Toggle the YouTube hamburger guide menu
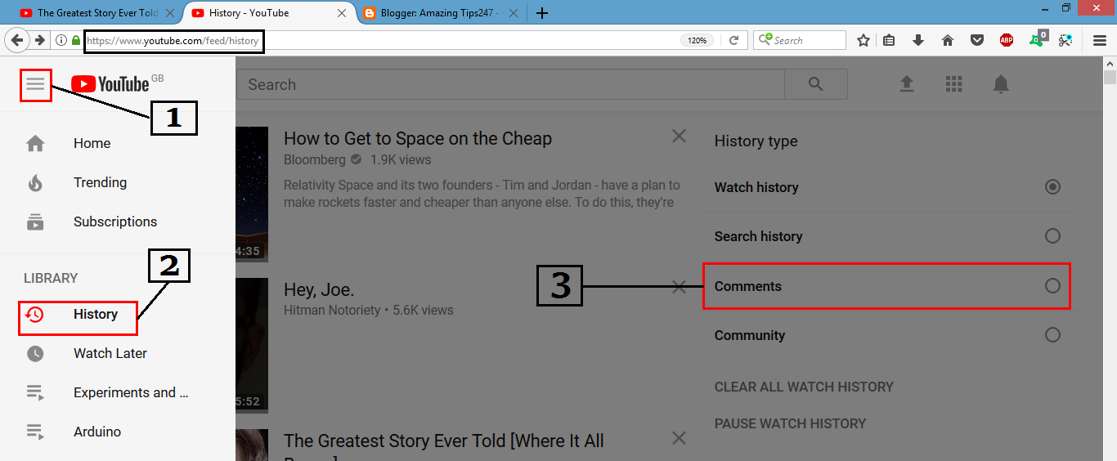This screenshot has width=1117, height=461. pyautogui.click(x=35, y=84)
